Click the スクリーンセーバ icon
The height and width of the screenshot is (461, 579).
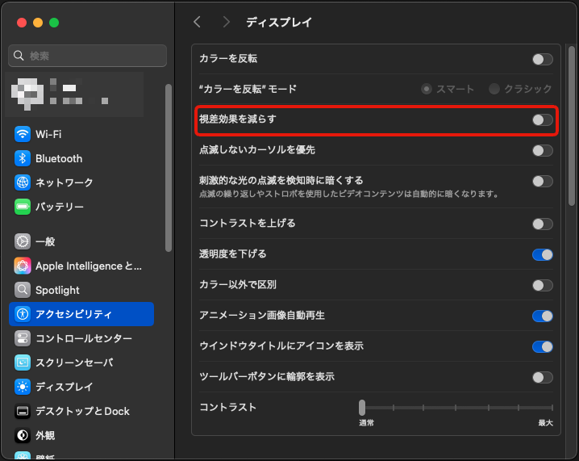(23, 363)
